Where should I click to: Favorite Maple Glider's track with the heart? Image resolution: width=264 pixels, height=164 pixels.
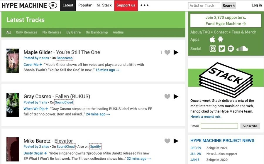[167, 52]
